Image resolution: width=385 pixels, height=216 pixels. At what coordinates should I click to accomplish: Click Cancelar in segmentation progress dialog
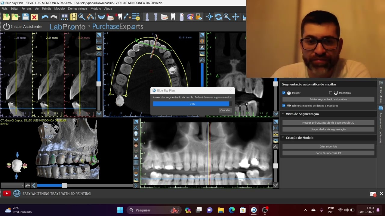(225, 110)
